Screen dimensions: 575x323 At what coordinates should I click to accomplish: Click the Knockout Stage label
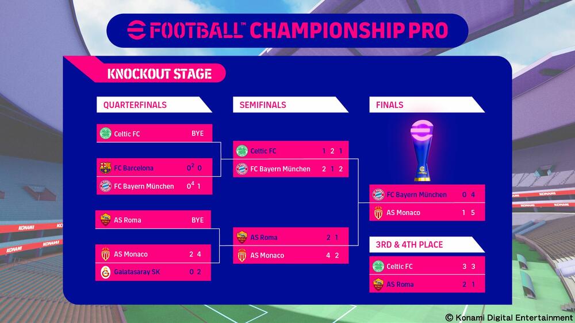[x=159, y=74]
